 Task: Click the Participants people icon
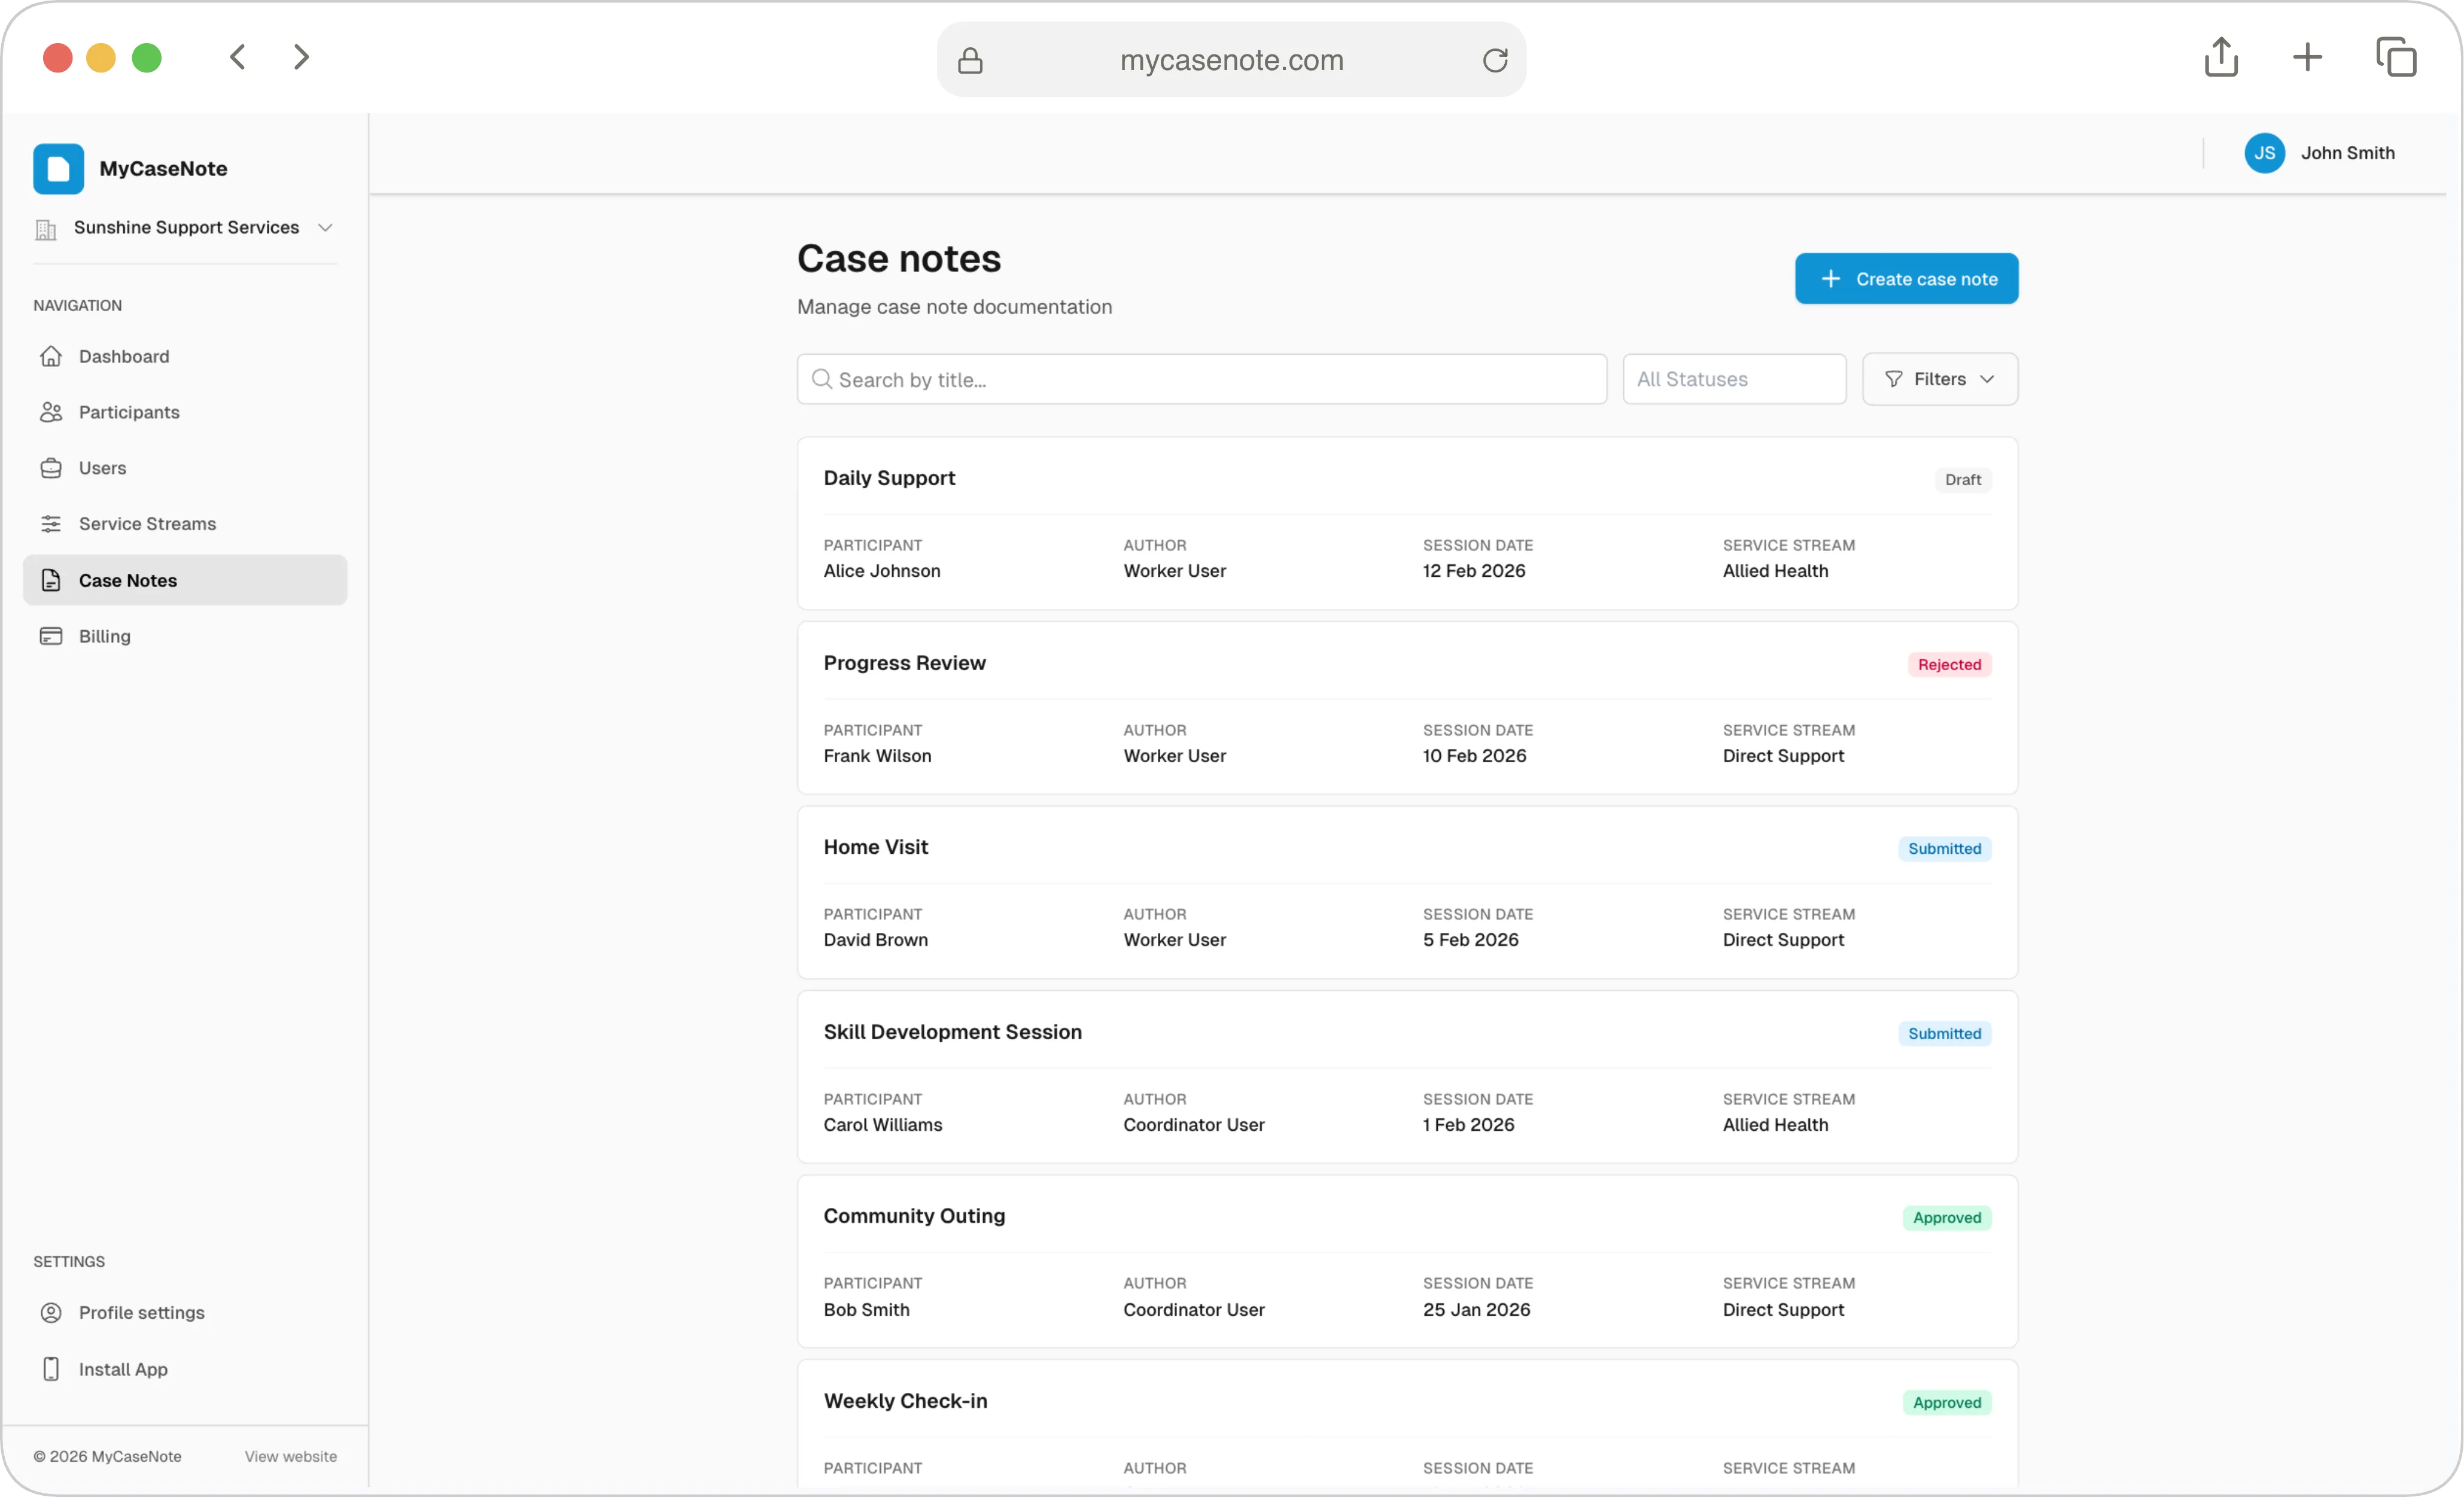pyautogui.click(x=52, y=412)
